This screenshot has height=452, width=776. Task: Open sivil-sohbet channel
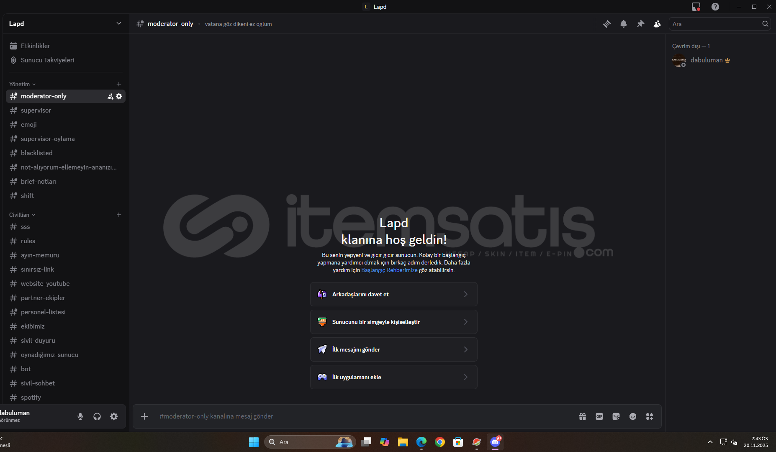click(x=66, y=383)
